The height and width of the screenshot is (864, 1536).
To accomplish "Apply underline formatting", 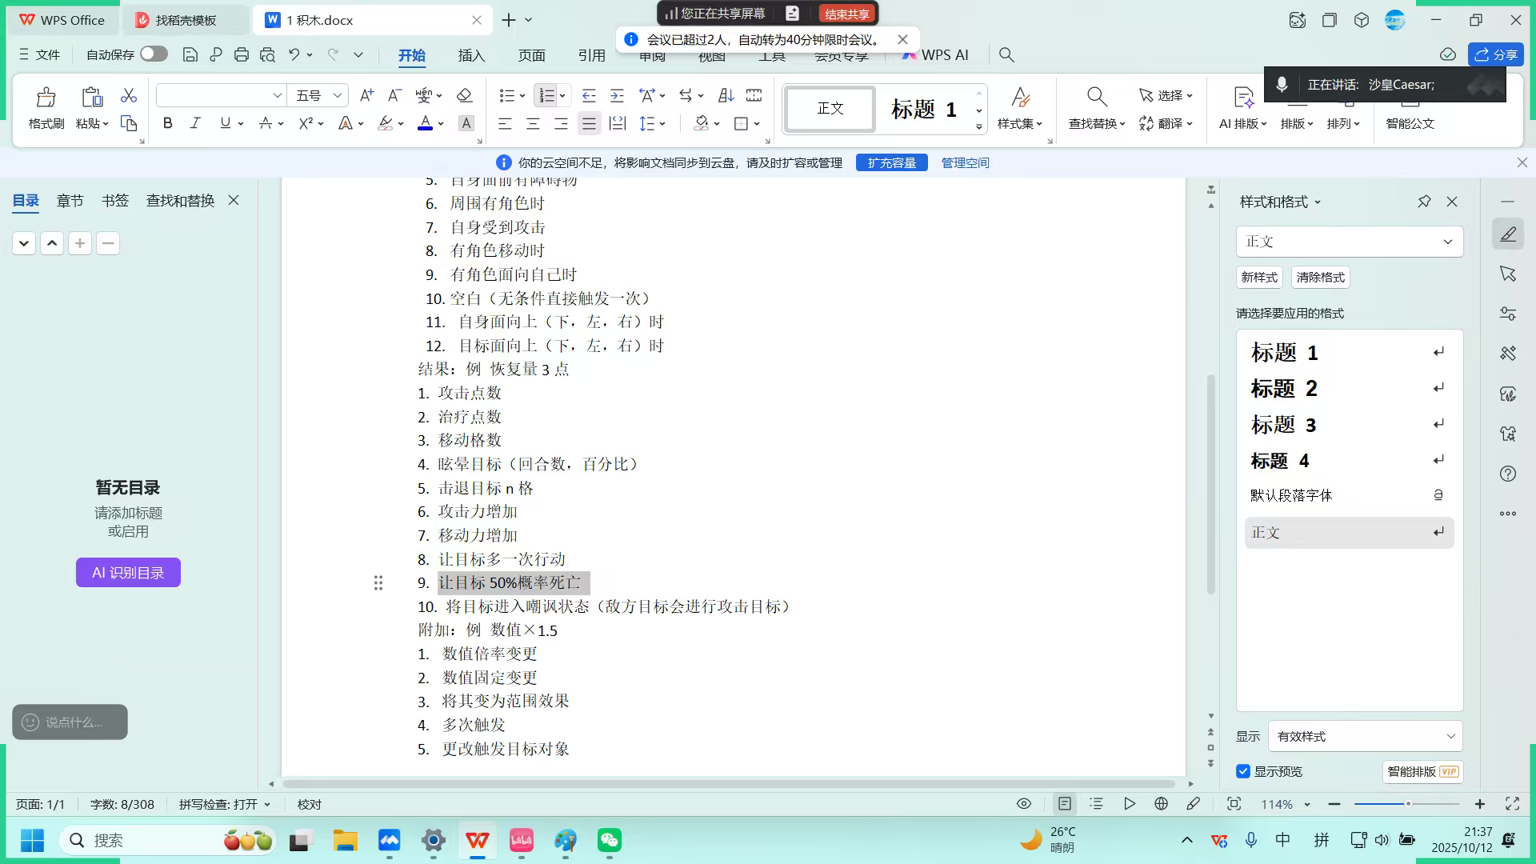I will tap(225, 123).
